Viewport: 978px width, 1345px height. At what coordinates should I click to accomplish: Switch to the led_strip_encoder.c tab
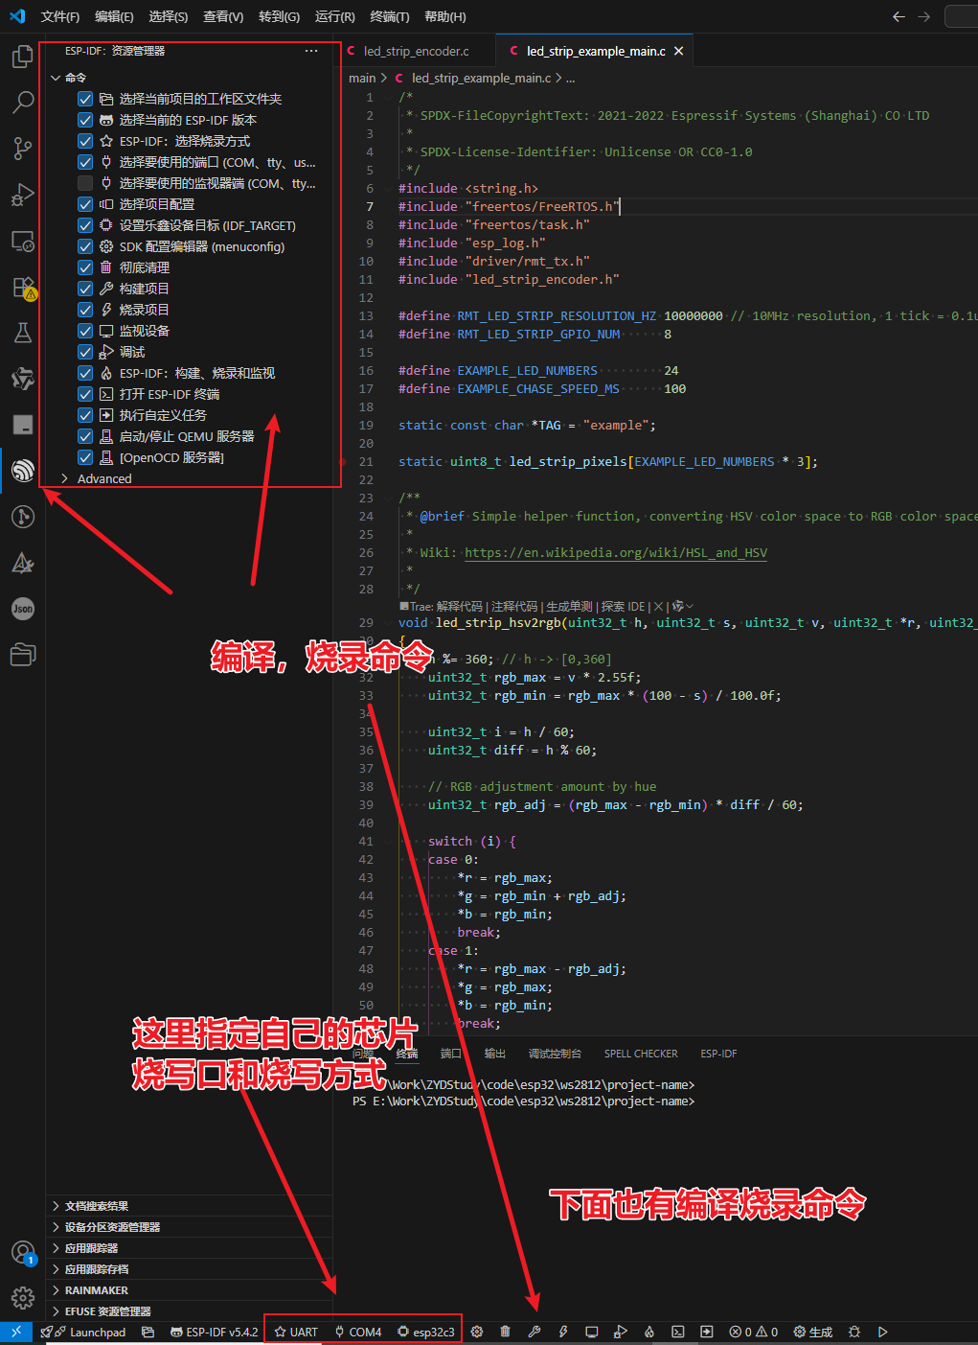click(416, 51)
